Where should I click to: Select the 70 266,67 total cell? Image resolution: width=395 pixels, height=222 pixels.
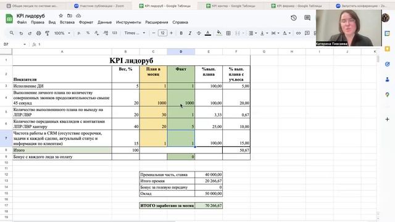[x=209, y=205]
